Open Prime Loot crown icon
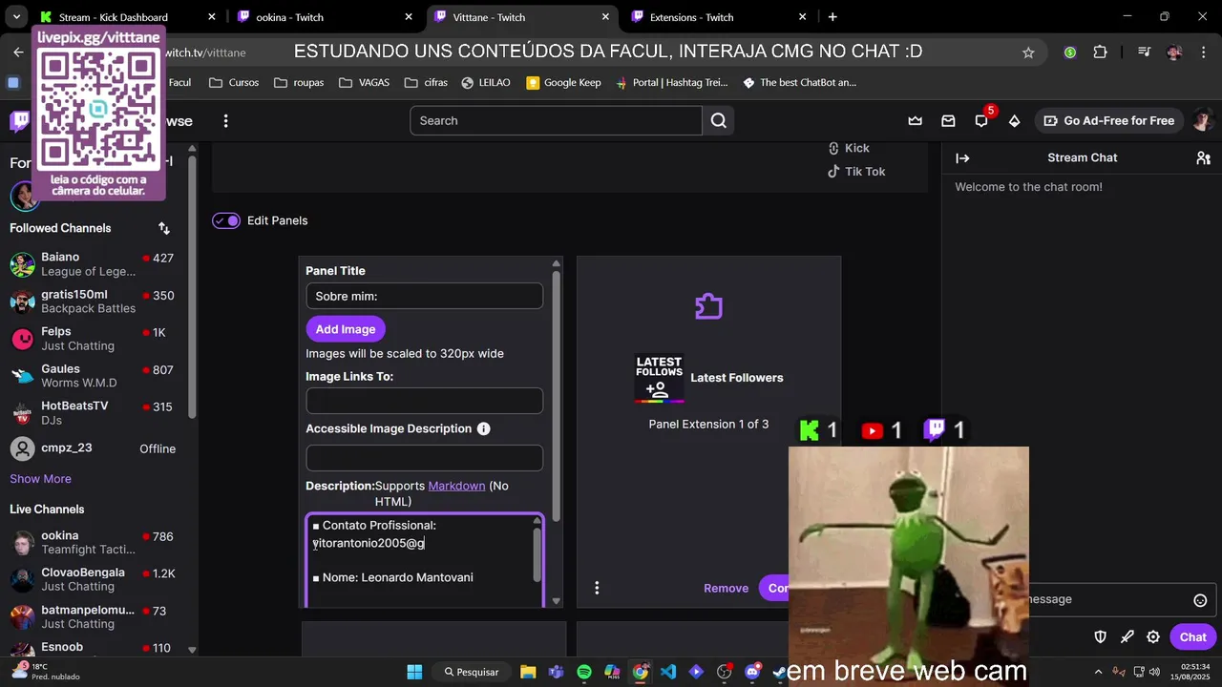Screen dimensions: 1222x687 916,121
